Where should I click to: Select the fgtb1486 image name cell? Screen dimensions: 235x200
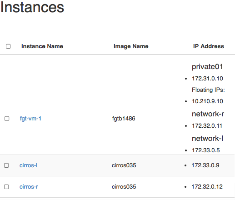coord(124,119)
